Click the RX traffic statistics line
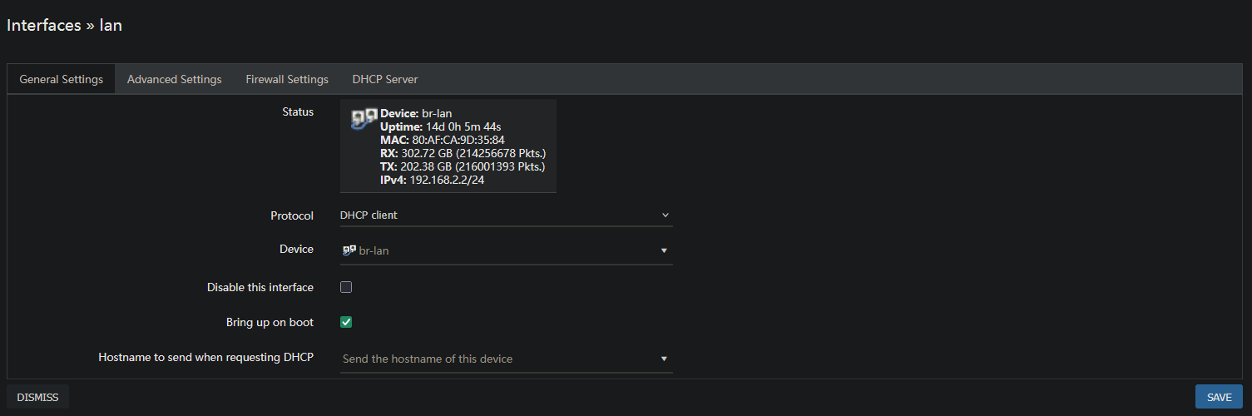Screen dimensions: 1252x416 [x=463, y=153]
